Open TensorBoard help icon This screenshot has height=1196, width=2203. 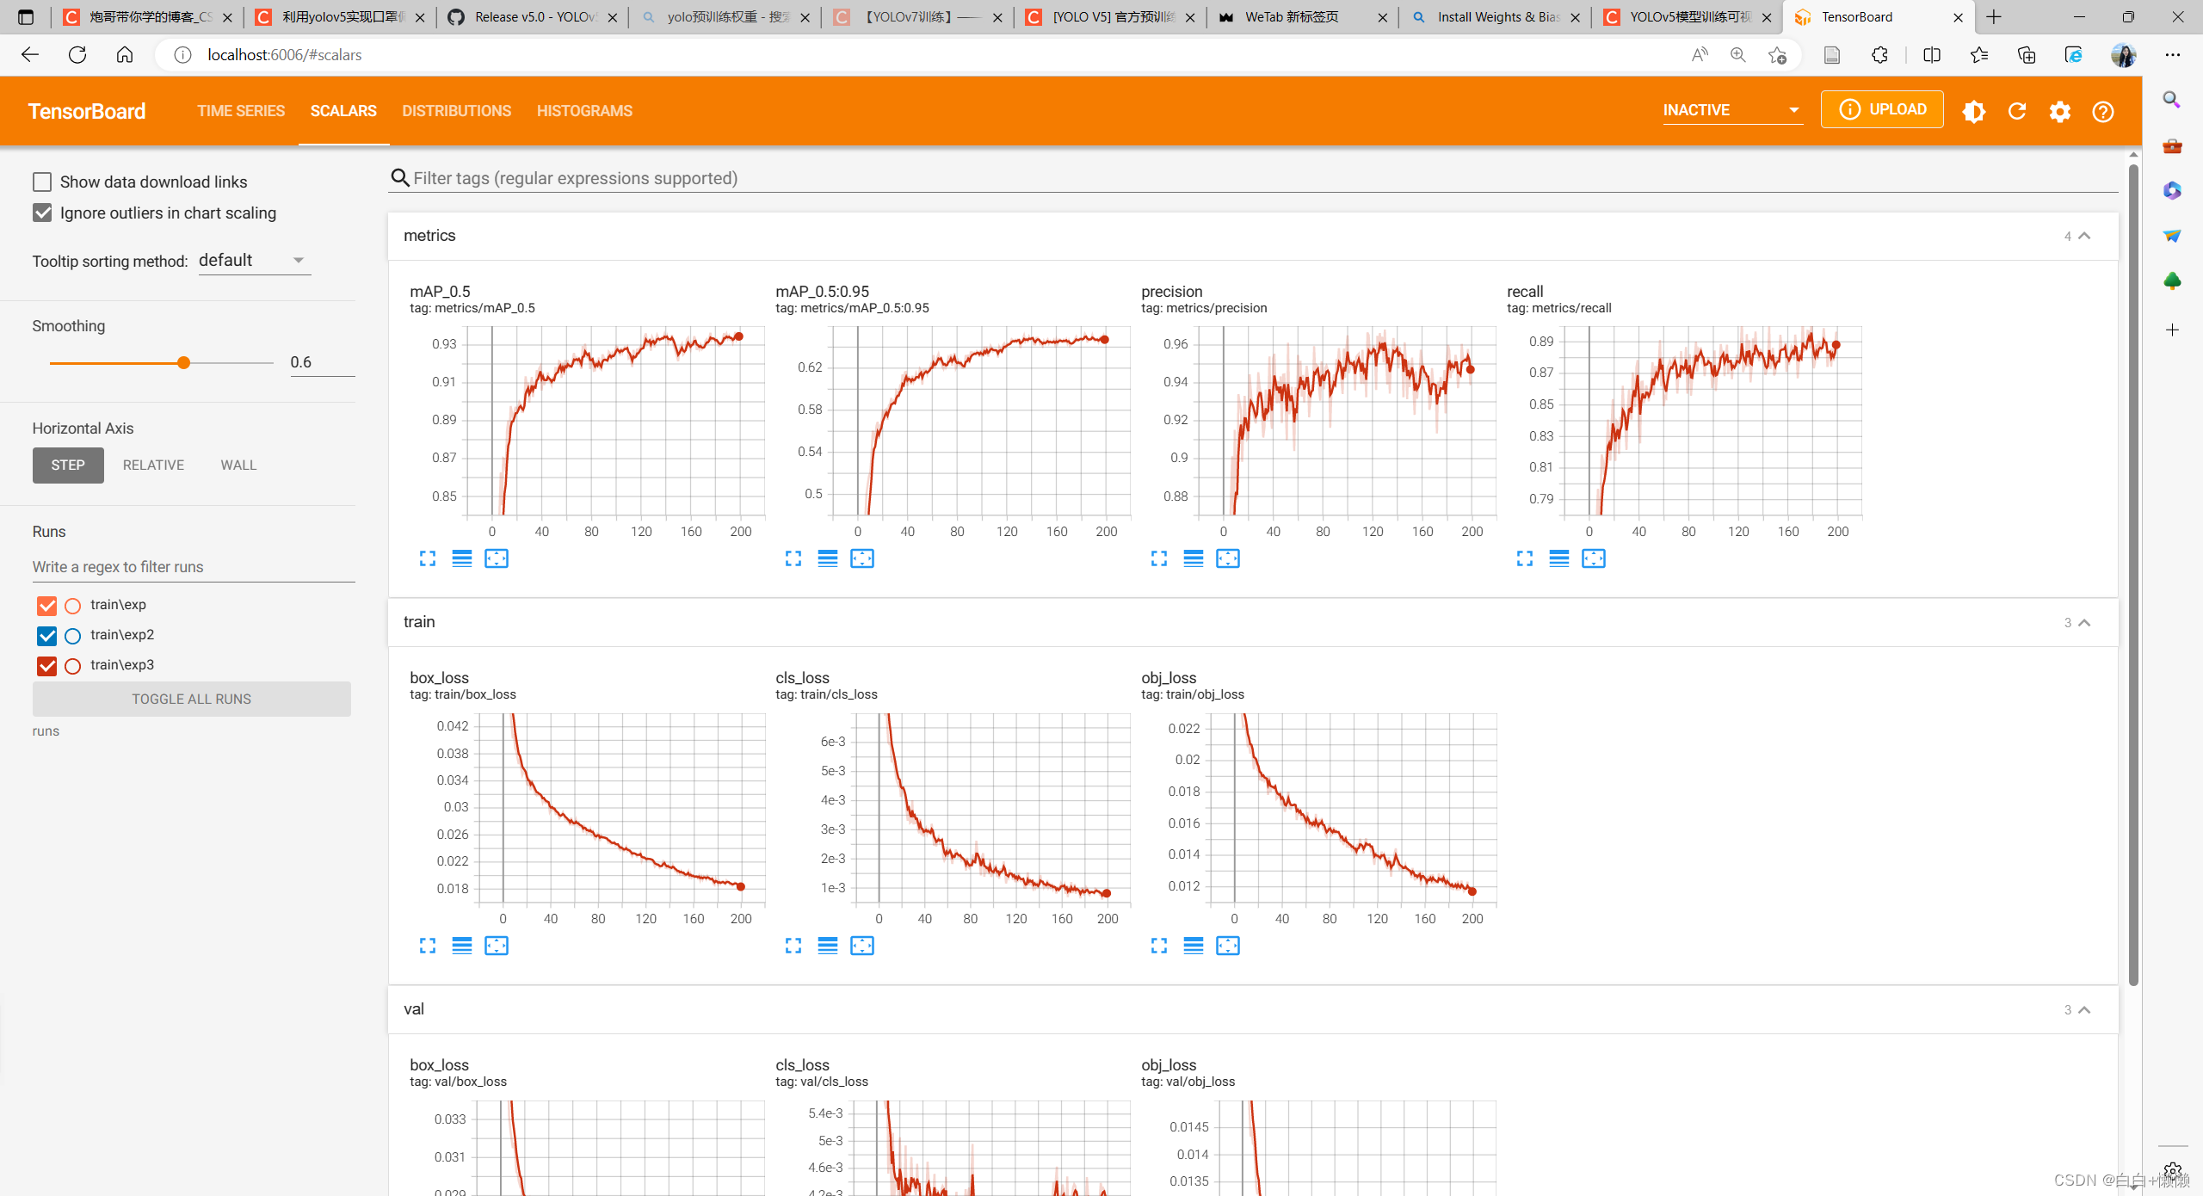(x=2103, y=111)
